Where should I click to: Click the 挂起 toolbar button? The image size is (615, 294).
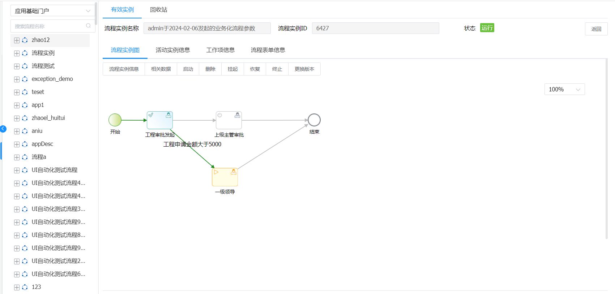click(232, 69)
